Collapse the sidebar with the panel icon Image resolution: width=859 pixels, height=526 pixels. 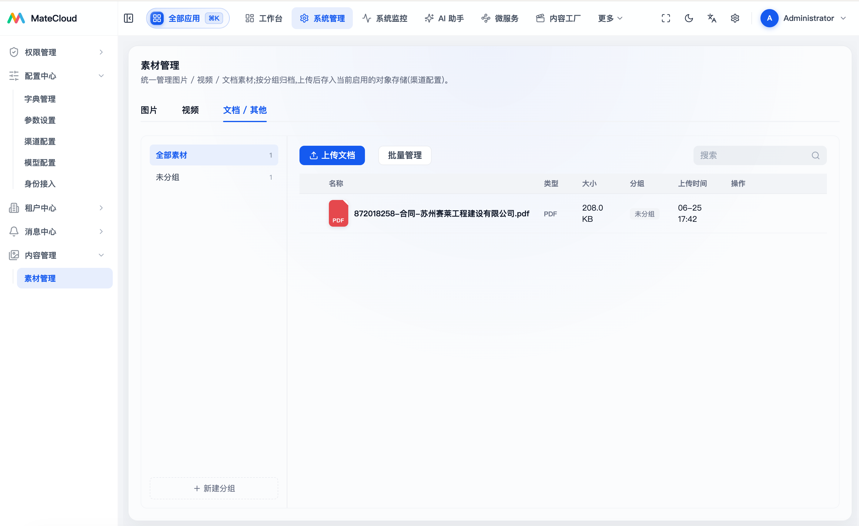[128, 18]
